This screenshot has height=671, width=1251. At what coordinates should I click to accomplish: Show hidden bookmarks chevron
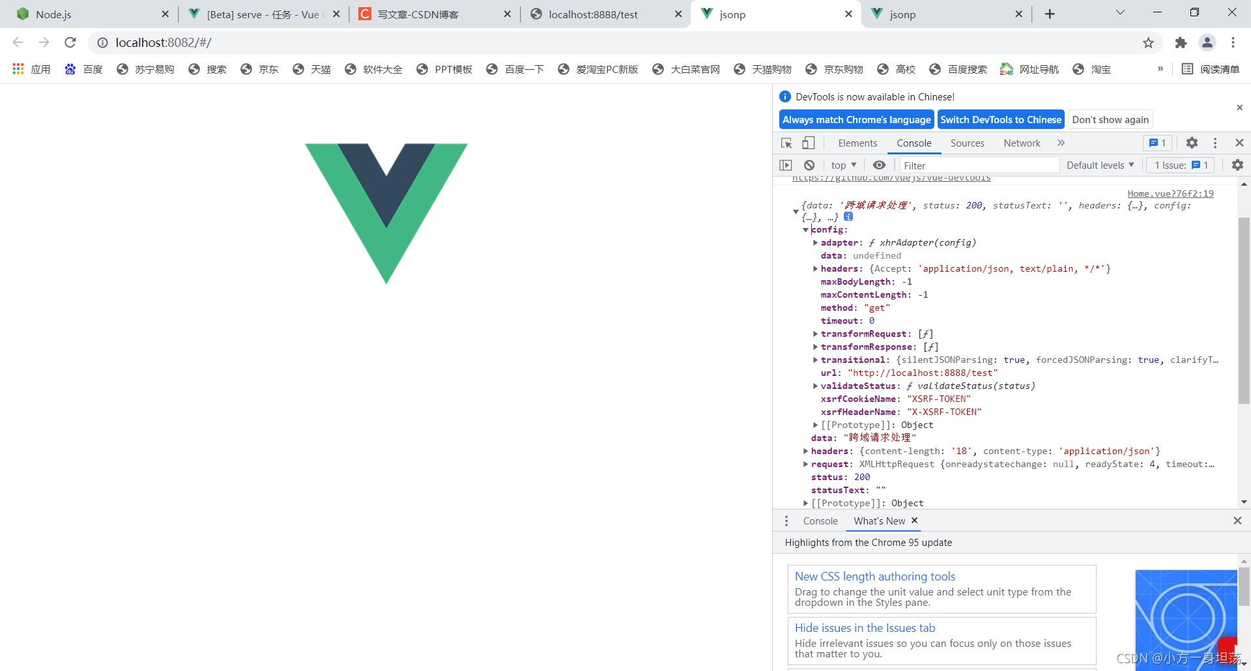[x=1160, y=68]
